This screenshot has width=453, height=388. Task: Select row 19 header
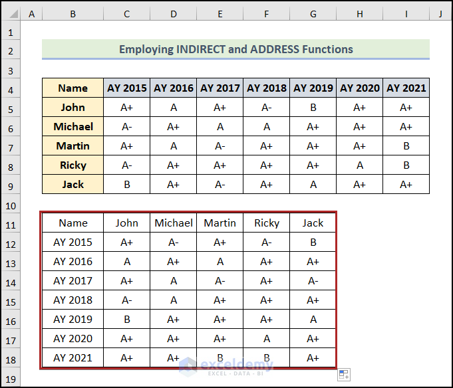click(11, 379)
